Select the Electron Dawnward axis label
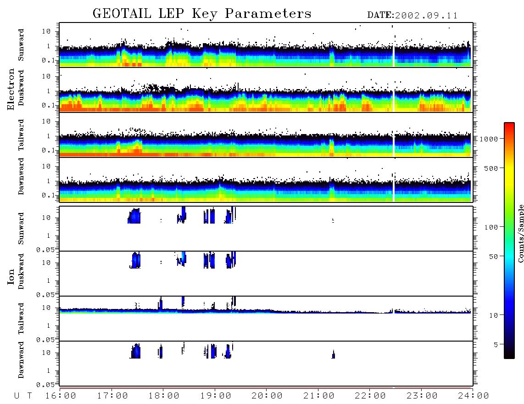524x404 pixels. pyautogui.click(x=21, y=176)
